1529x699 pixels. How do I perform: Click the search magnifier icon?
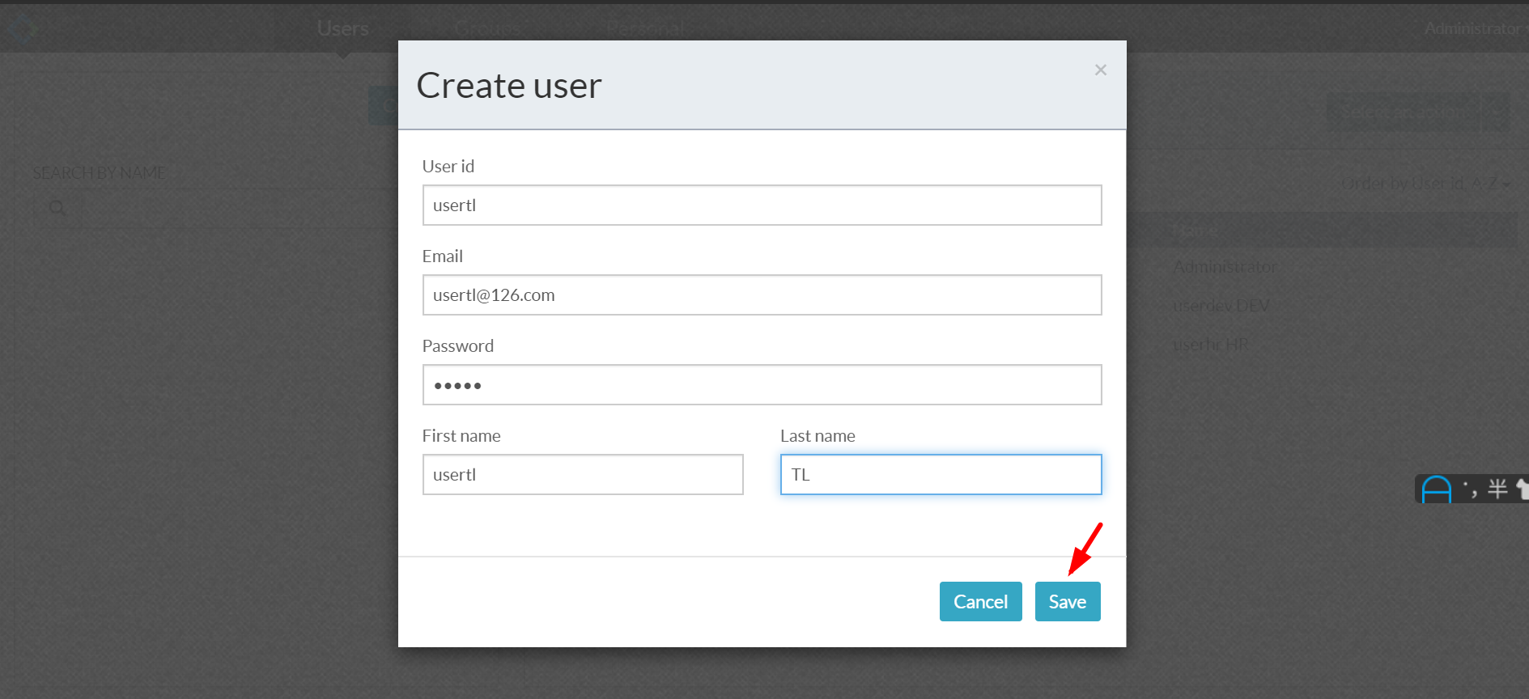(x=57, y=209)
